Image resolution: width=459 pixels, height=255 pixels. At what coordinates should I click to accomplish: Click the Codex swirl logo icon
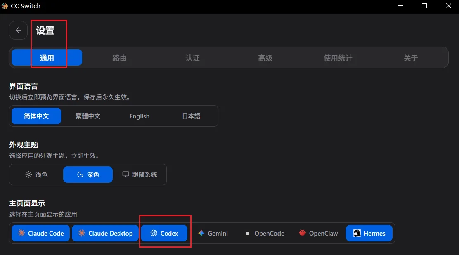154,233
